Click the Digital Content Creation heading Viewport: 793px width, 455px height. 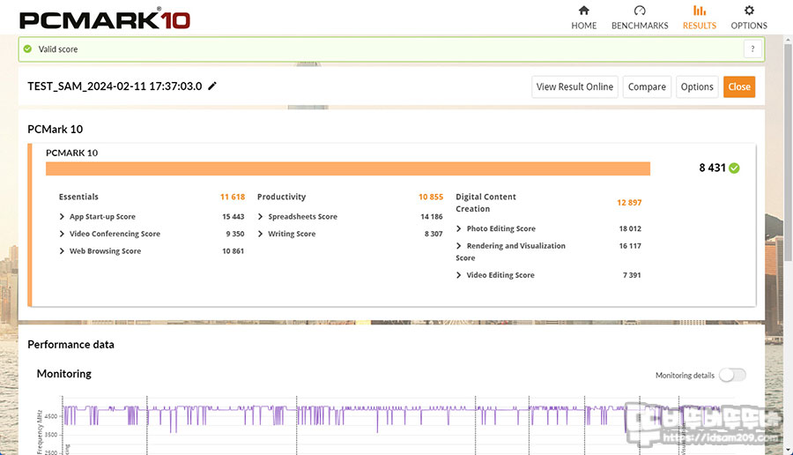tap(485, 203)
